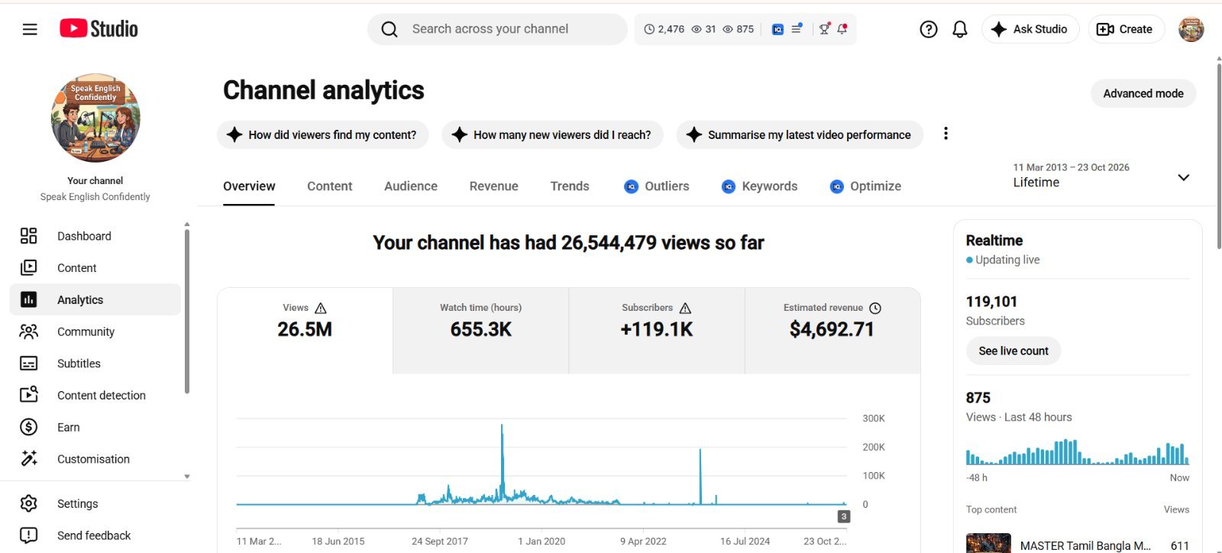
Task: Open the Revenue tab
Action: pyautogui.click(x=493, y=186)
